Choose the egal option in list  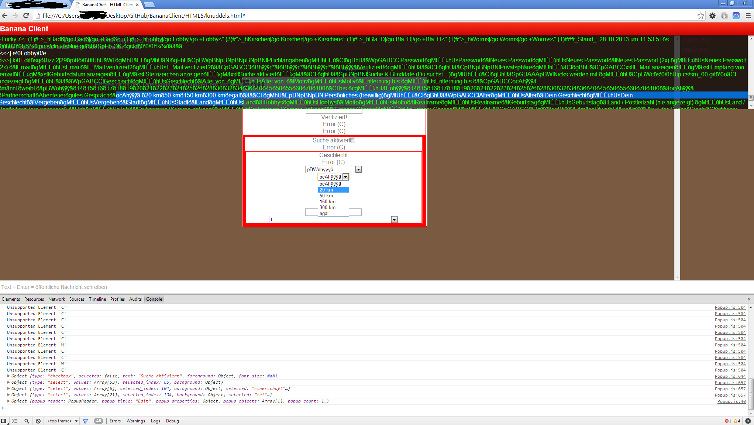(324, 213)
